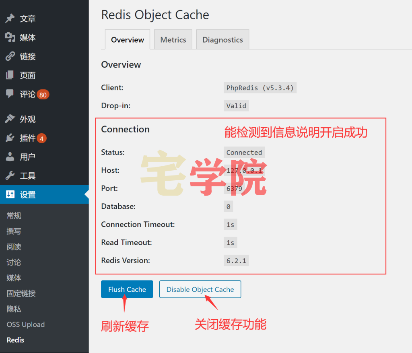Image resolution: width=412 pixels, height=353 pixels.
Task: Click the media icon beside 媒体
Action: 10,37
